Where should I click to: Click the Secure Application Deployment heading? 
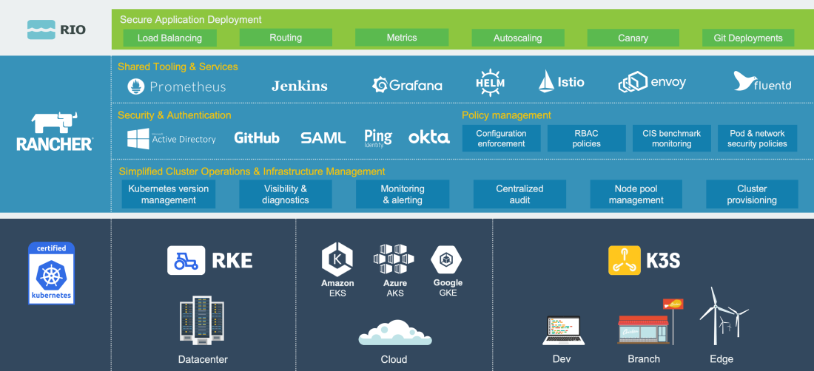pyautogui.click(x=190, y=20)
